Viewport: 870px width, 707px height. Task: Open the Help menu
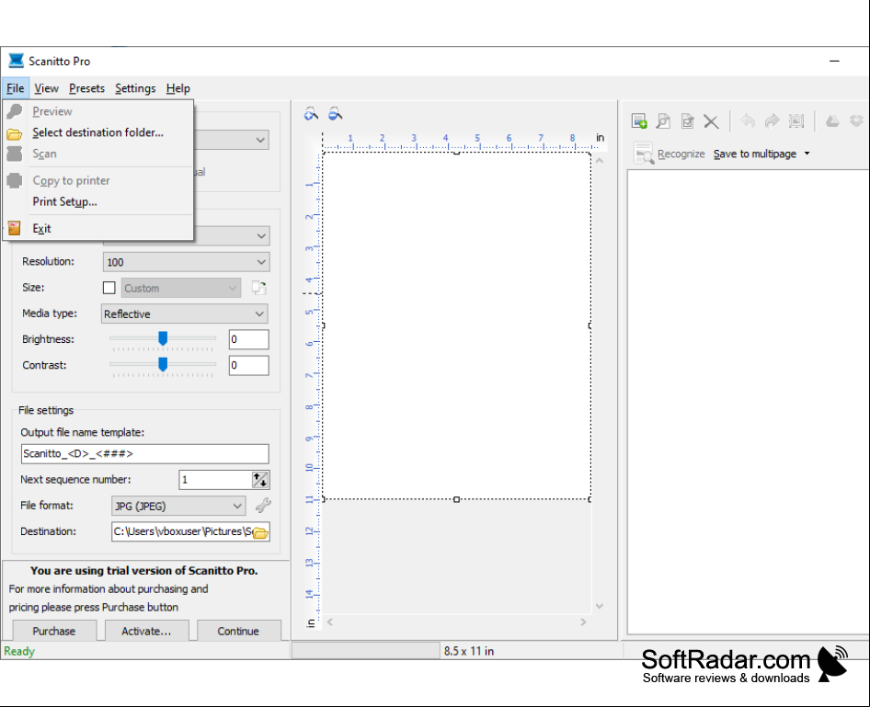point(178,88)
